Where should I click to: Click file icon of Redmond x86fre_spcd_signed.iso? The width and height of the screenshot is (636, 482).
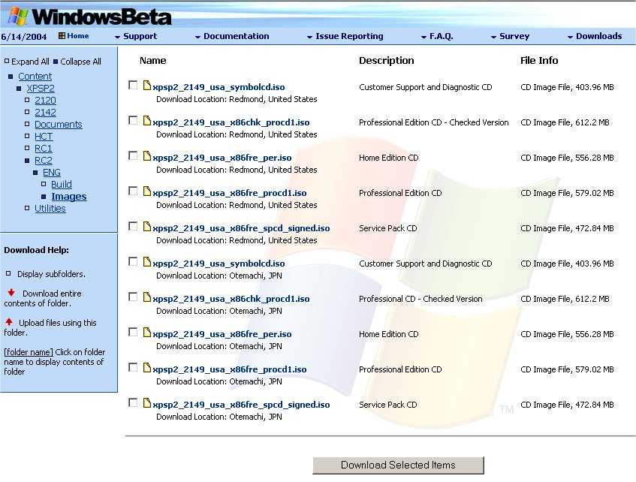pyautogui.click(x=147, y=227)
